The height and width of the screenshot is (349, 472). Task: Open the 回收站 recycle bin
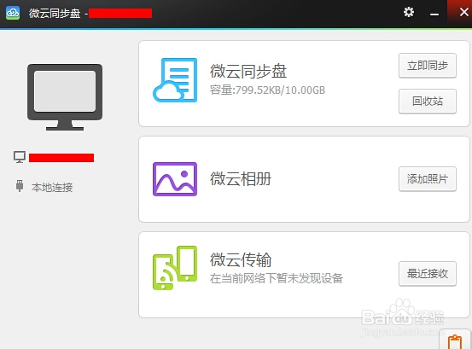[x=428, y=101]
